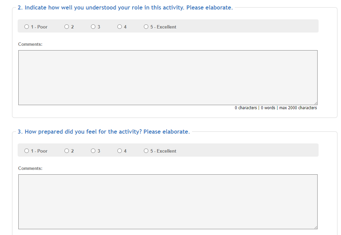Click the '5 - Excellent' label in question 3
The width and height of the screenshot is (341, 235).
click(163, 151)
